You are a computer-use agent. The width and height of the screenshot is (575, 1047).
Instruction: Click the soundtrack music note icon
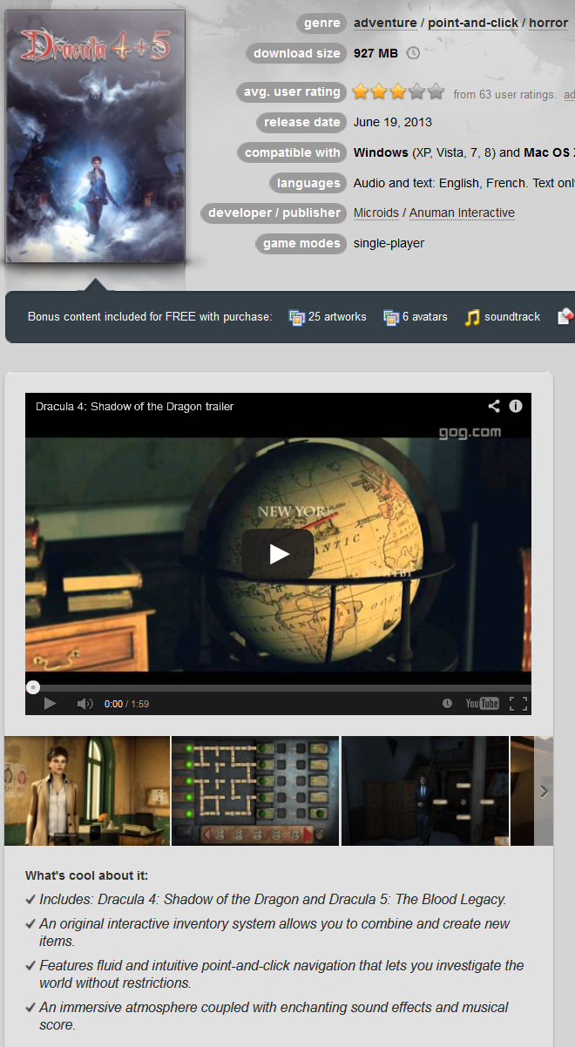tap(472, 317)
